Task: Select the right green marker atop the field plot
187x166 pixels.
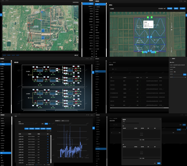Action: click(x=152, y=18)
